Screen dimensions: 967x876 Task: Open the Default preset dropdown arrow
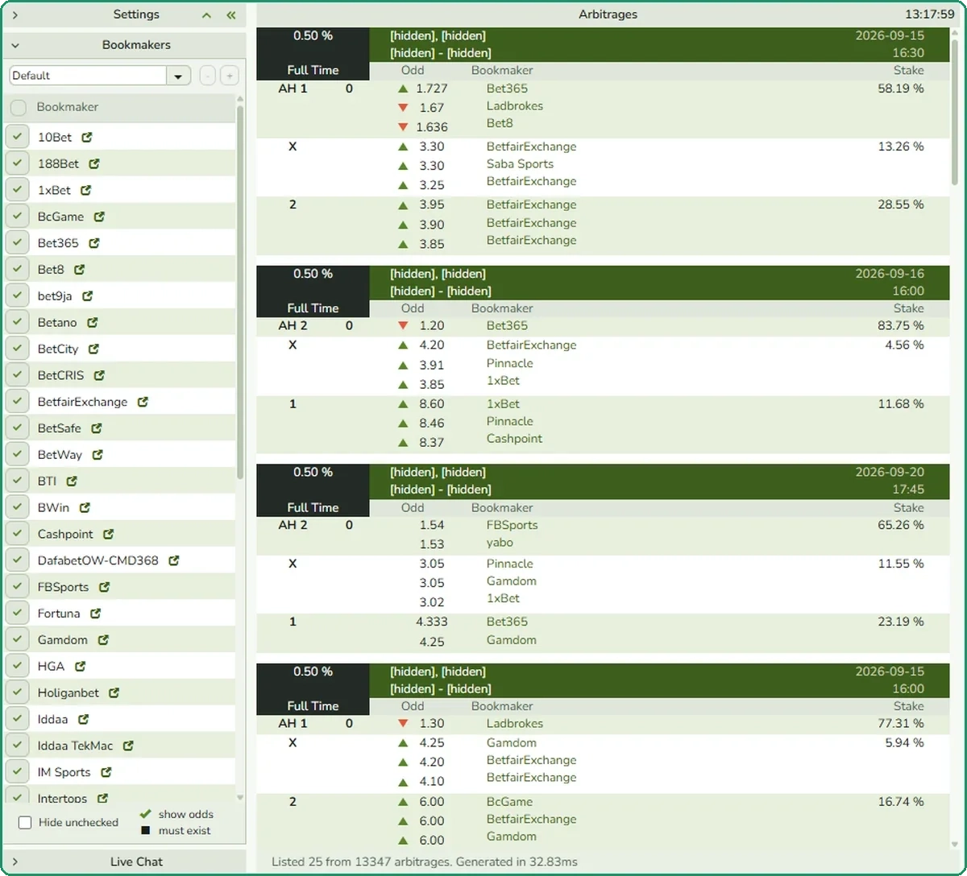point(178,76)
